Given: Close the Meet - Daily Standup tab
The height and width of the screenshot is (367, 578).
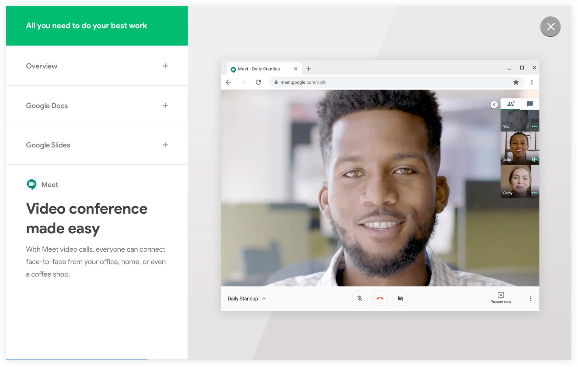Looking at the screenshot, I should pyautogui.click(x=296, y=69).
